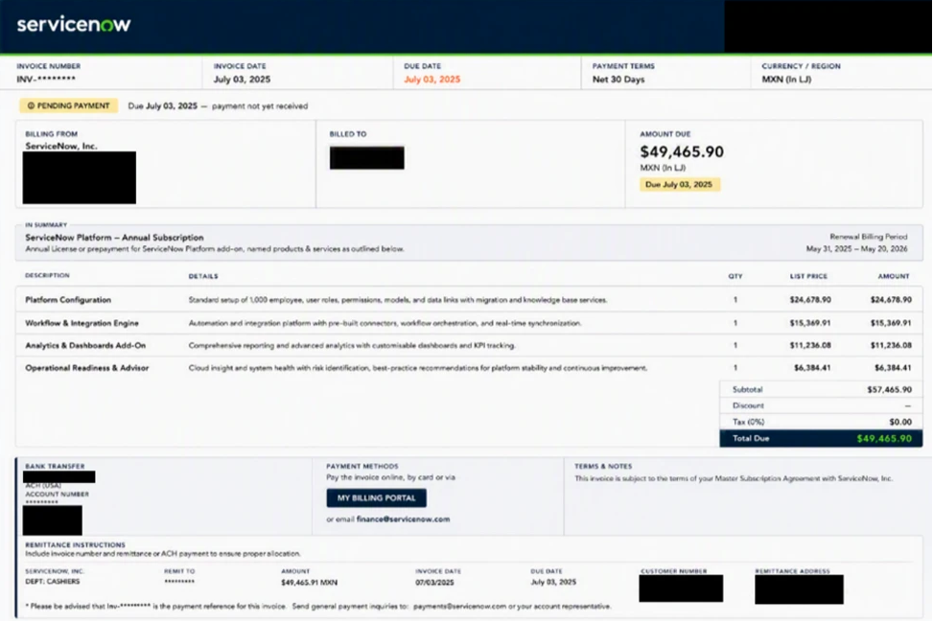Open My Billing Portal button

pyautogui.click(x=376, y=497)
